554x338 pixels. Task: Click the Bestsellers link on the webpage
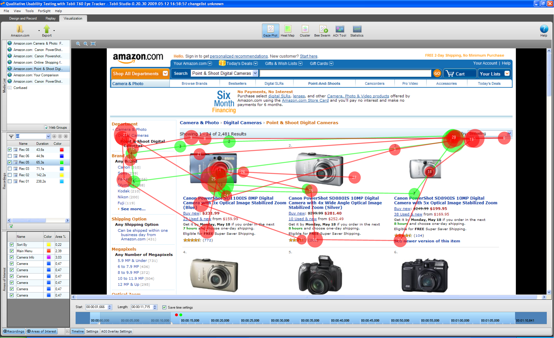(x=237, y=83)
